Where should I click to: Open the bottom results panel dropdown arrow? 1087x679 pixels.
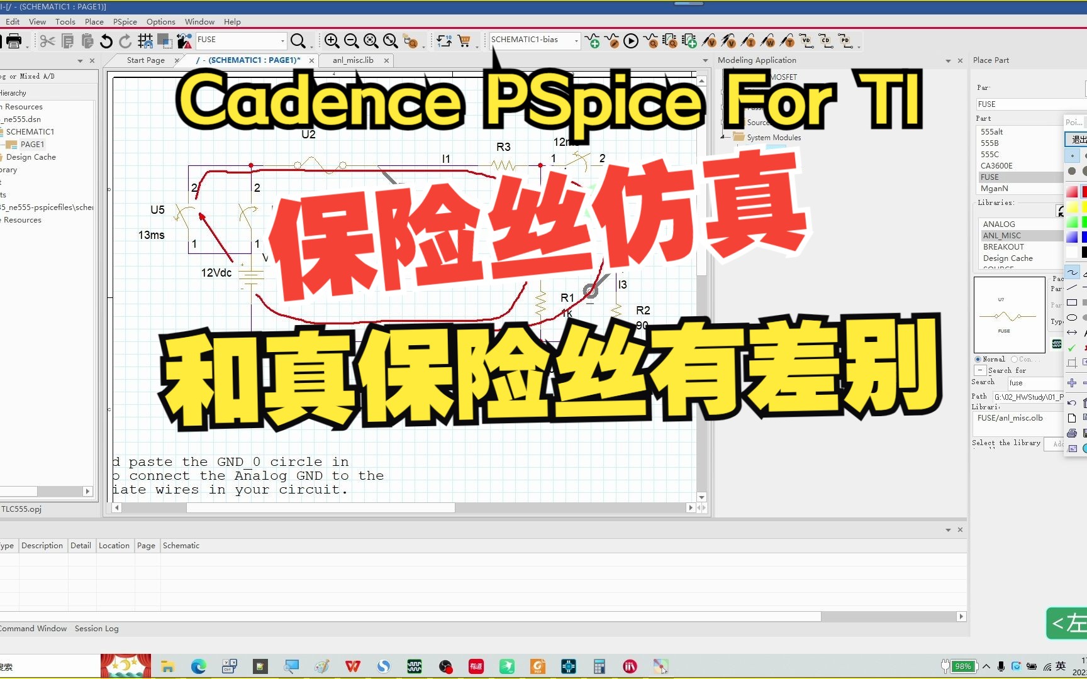(948, 530)
